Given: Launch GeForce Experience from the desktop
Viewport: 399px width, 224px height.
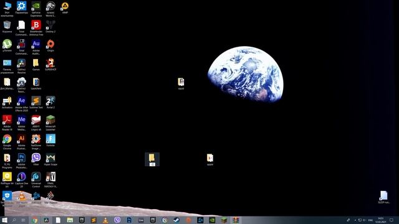Looking at the screenshot, I should tap(36, 9).
